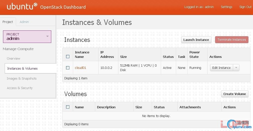Select Instances & Volumes sidebar item

tap(22, 69)
